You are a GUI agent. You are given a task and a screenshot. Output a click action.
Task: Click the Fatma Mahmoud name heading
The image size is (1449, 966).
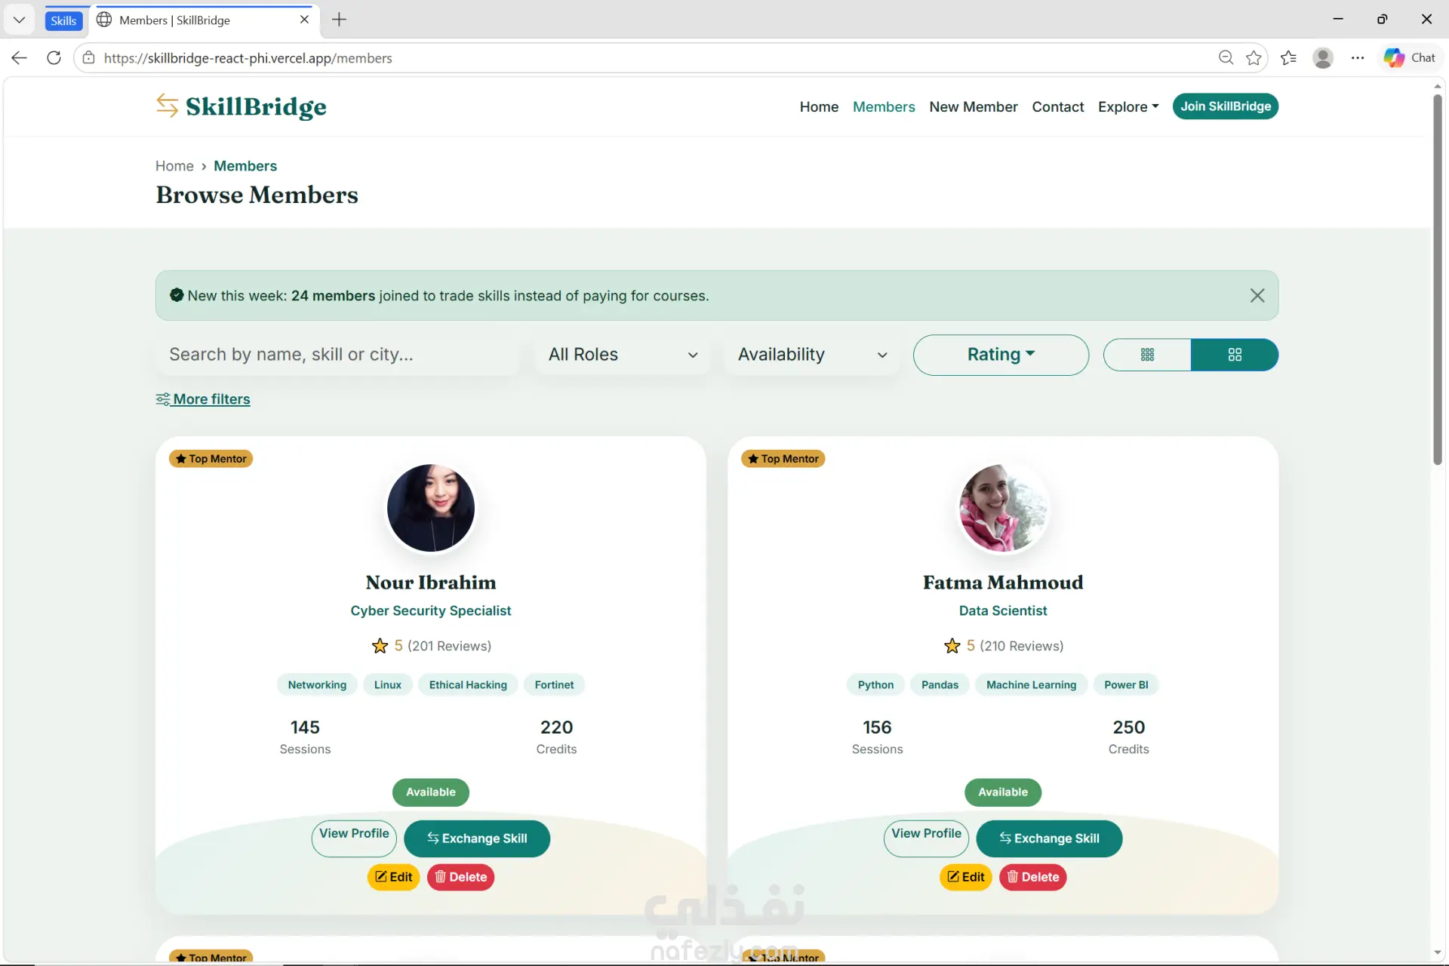point(1003,583)
